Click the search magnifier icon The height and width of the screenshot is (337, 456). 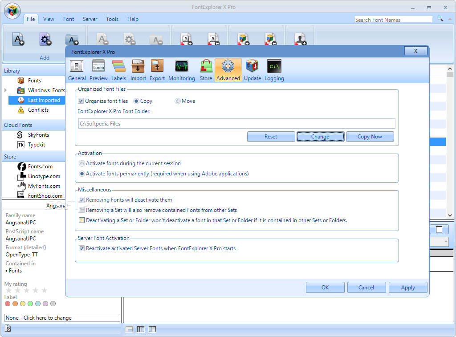point(440,19)
